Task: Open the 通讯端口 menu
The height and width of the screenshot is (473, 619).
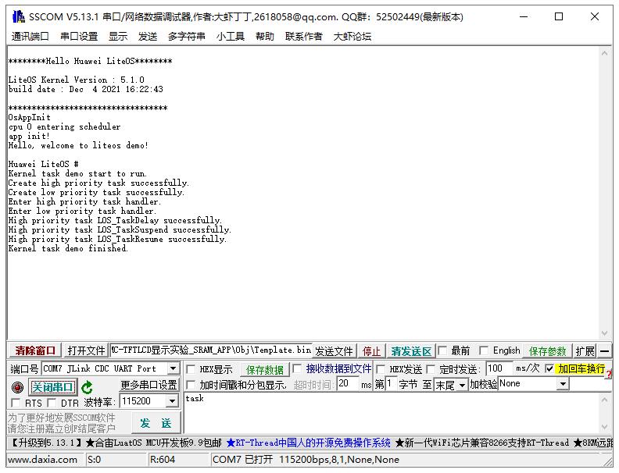Action: [x=30, y=36]
